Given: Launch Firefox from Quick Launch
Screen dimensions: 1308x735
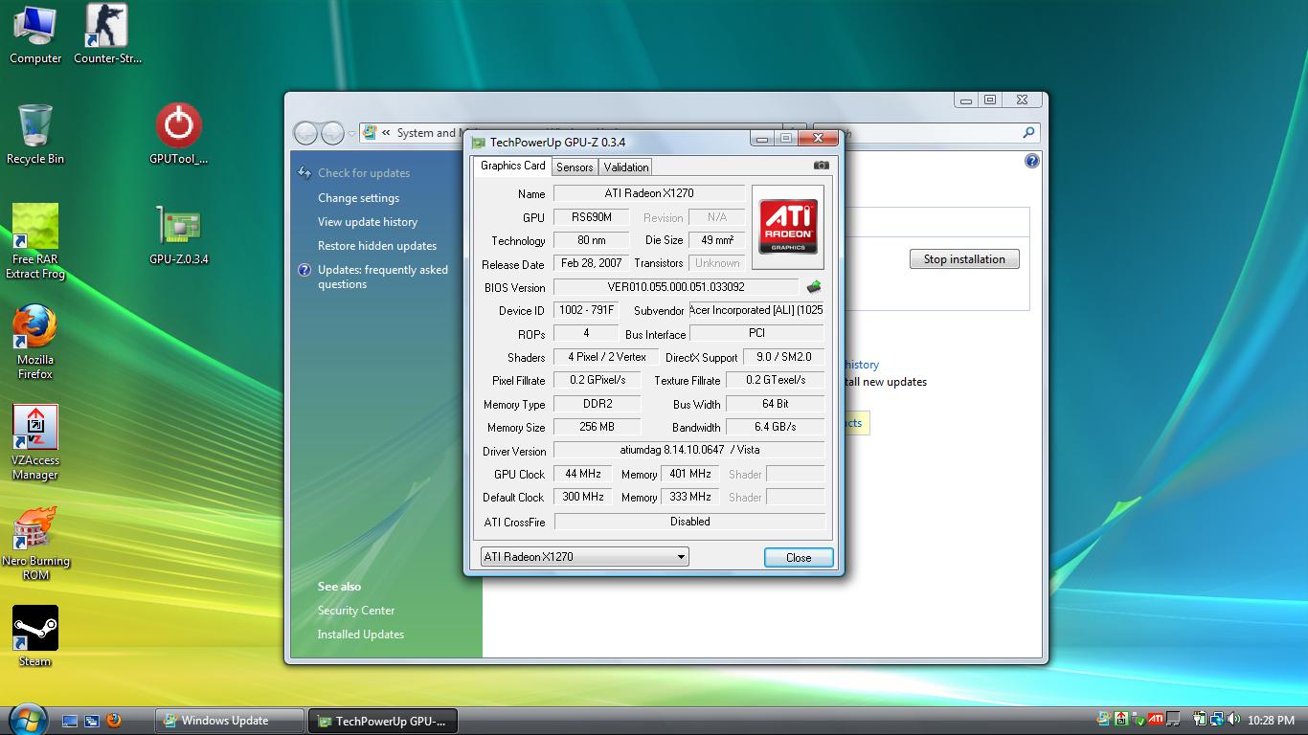Looking at the screenshot, I should pos(114,721).
